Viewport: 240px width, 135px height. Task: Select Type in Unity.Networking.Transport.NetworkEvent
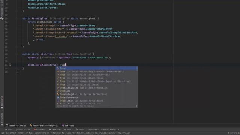pos(96,72)
